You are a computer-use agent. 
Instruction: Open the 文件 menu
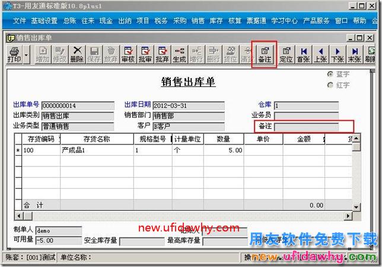[20, 21]
